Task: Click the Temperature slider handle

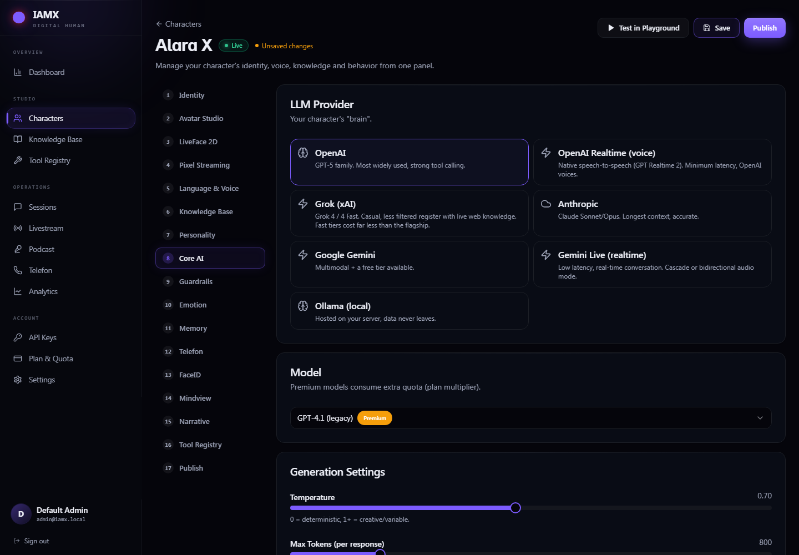Action: pyautogui.click(x=515, y=508)
